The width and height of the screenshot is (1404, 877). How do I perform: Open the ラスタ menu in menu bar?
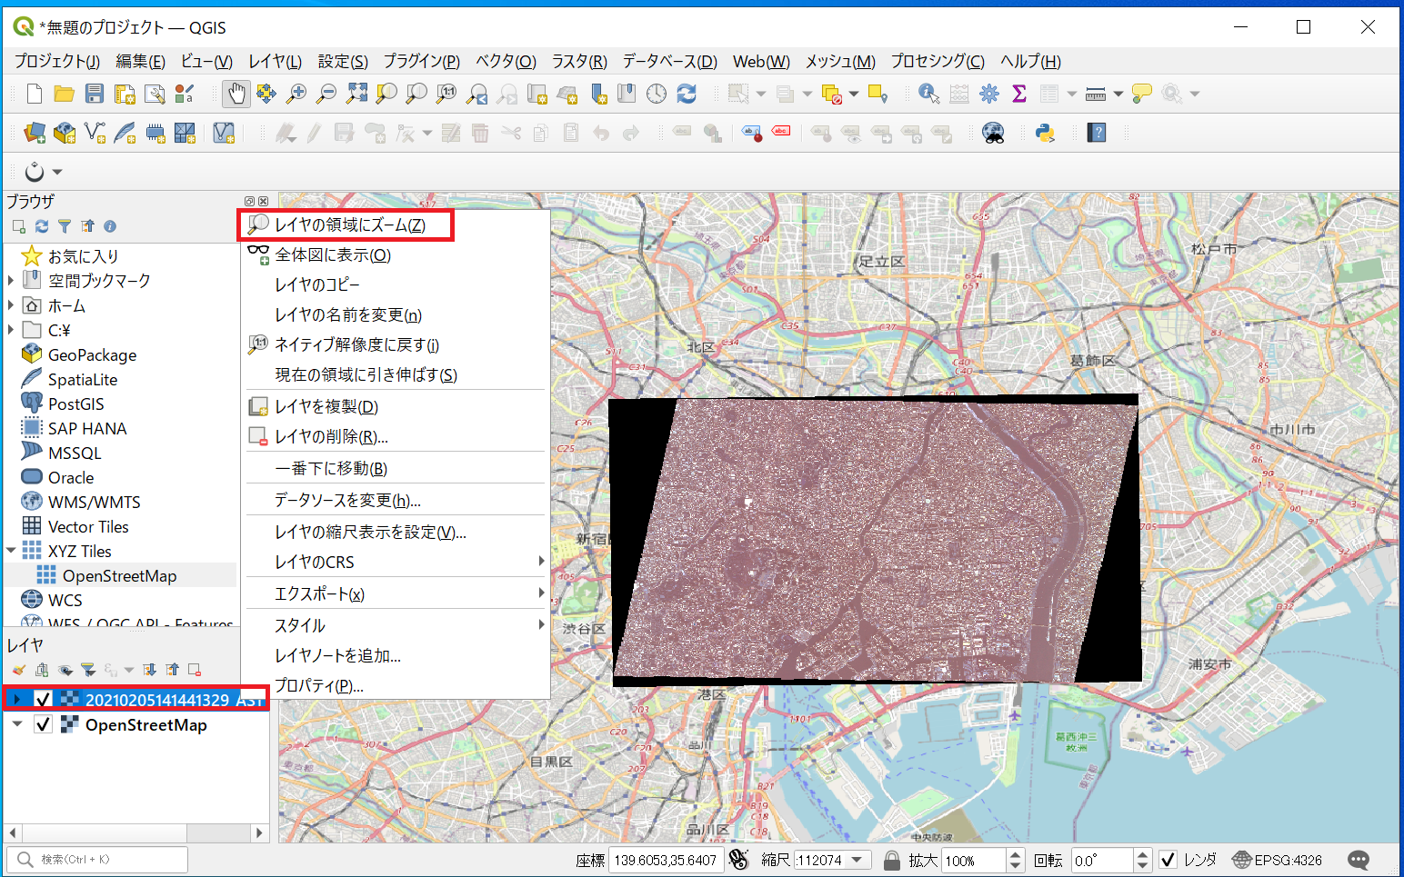coord(579,61)
